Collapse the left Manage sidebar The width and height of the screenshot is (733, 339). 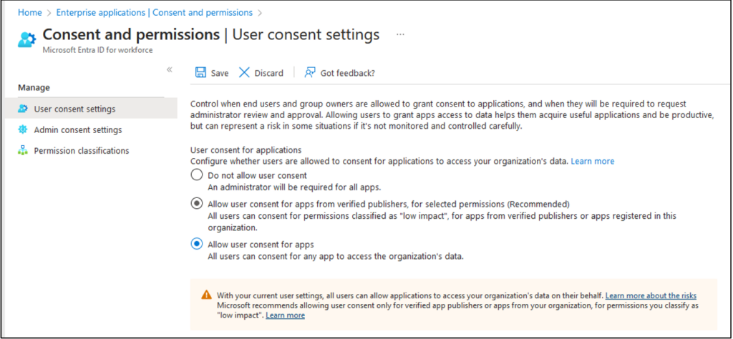click(x=170, y=69)
